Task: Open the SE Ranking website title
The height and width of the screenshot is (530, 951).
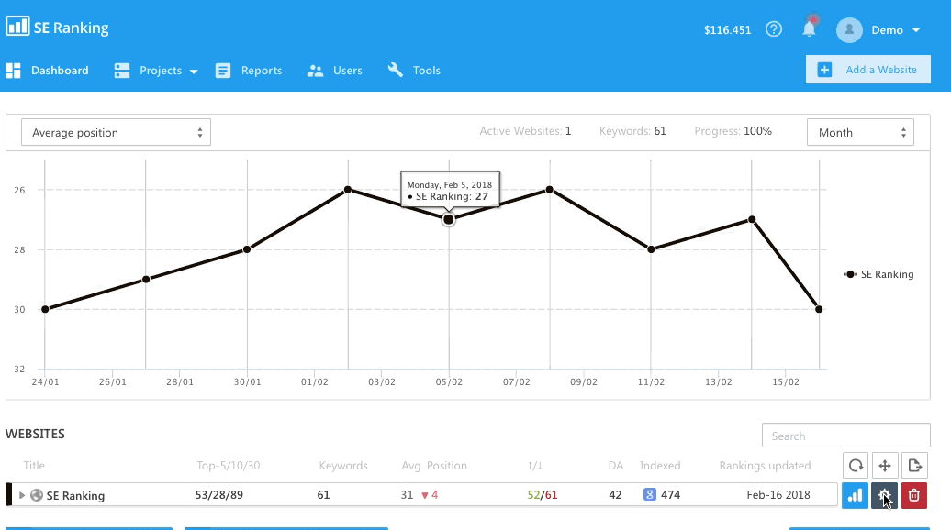Action: [76, 495]
